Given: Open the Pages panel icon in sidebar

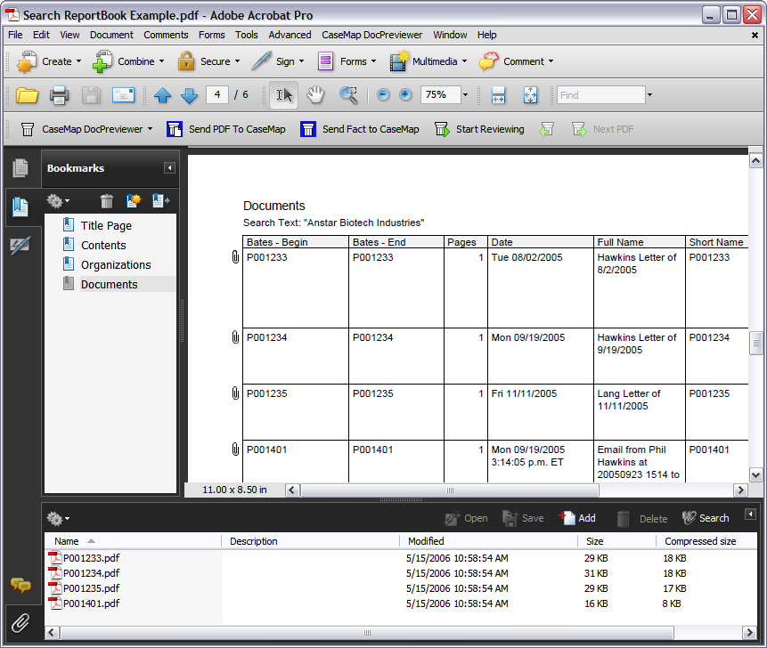Looking at the screenshot, I should tap(20, 168).
